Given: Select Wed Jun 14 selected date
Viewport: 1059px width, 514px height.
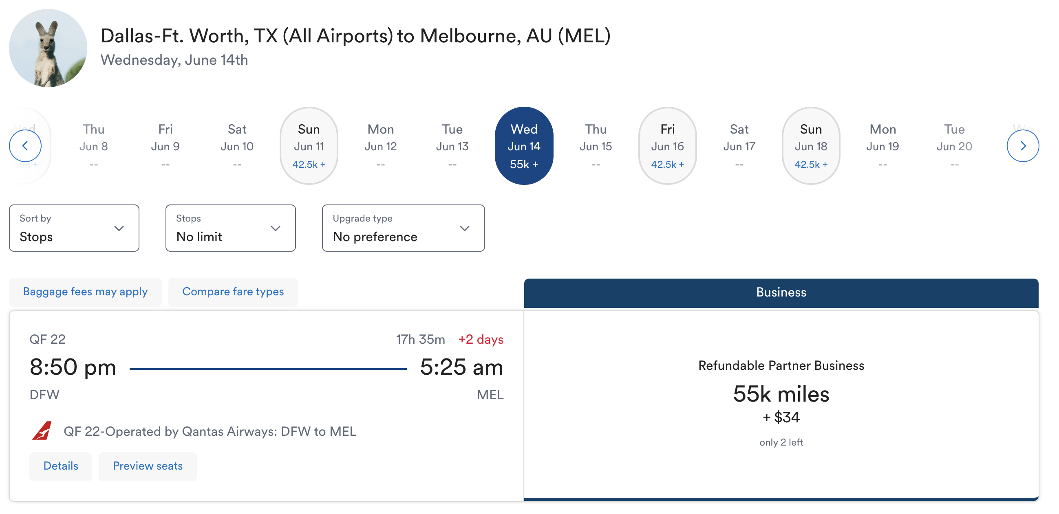Looking at the screenshot, I should click(x=524, y=146).
